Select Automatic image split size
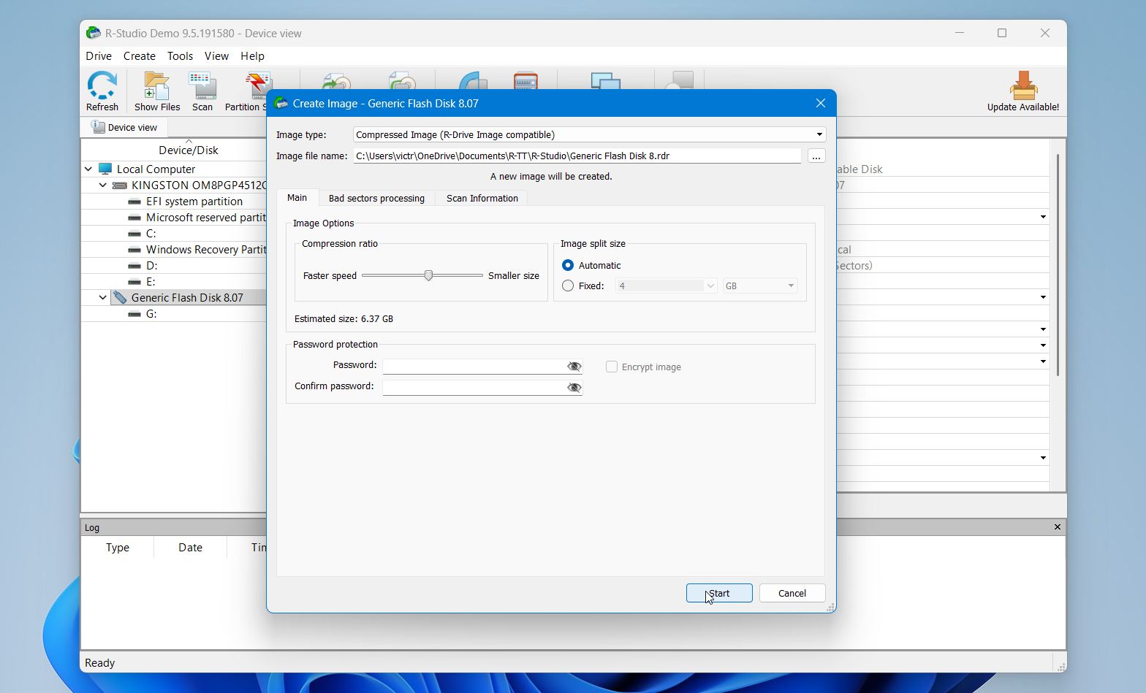Viewport: 1146px width, 693px height. (568, 265)
